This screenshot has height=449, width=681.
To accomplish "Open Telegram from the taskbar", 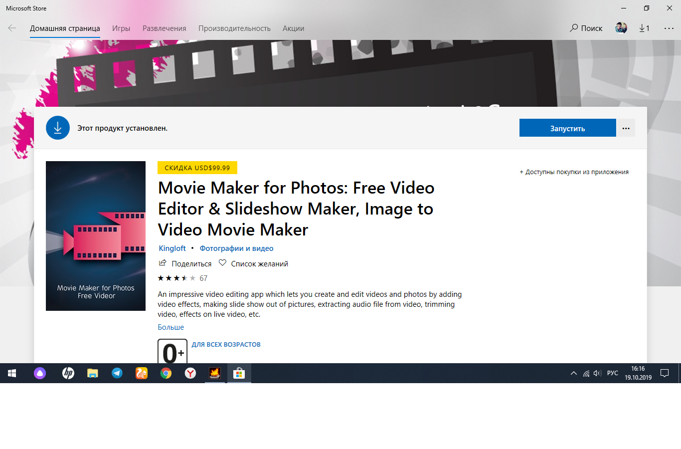I will [117, 373].
